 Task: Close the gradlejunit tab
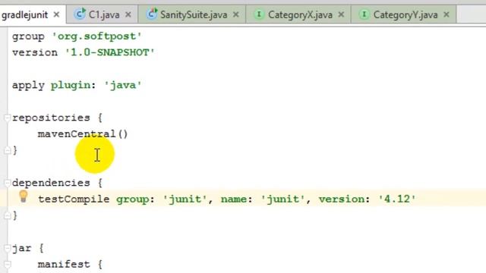point(56,14)
